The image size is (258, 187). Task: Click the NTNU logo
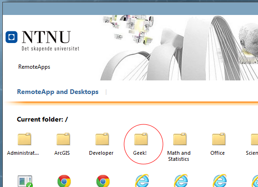tap(42, 41)
